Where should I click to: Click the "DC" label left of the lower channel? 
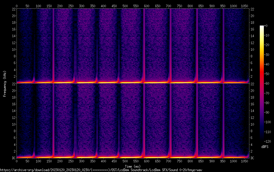[x=13, y=158]
